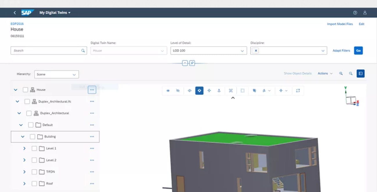Activate the pan navigation tool
Image resolution: width=377 pixels, height=192 pixels.
pos(209,90)
